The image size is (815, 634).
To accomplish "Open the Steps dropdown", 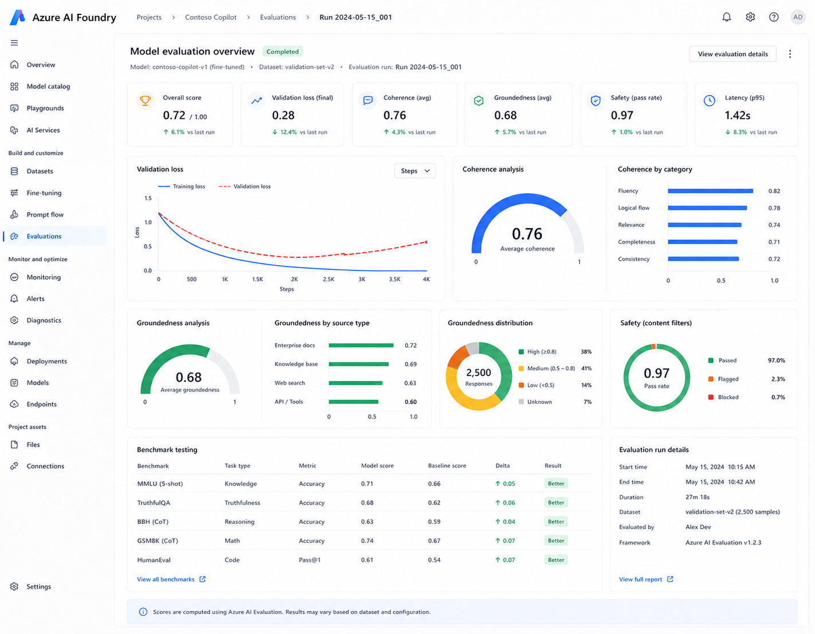I will pyautogui.click(x=415, y=171).
